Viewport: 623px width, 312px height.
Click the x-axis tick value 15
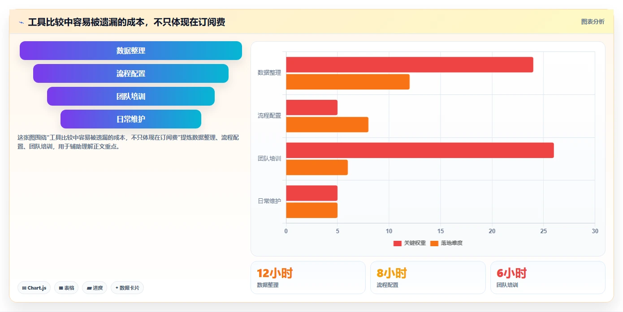pos(441,231)
